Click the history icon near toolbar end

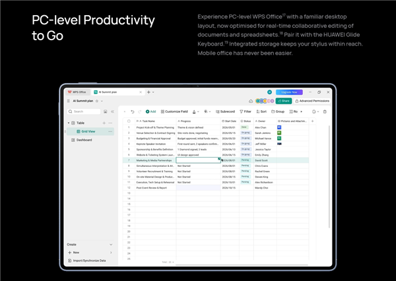pyautogui.click(x=314, y=111)
